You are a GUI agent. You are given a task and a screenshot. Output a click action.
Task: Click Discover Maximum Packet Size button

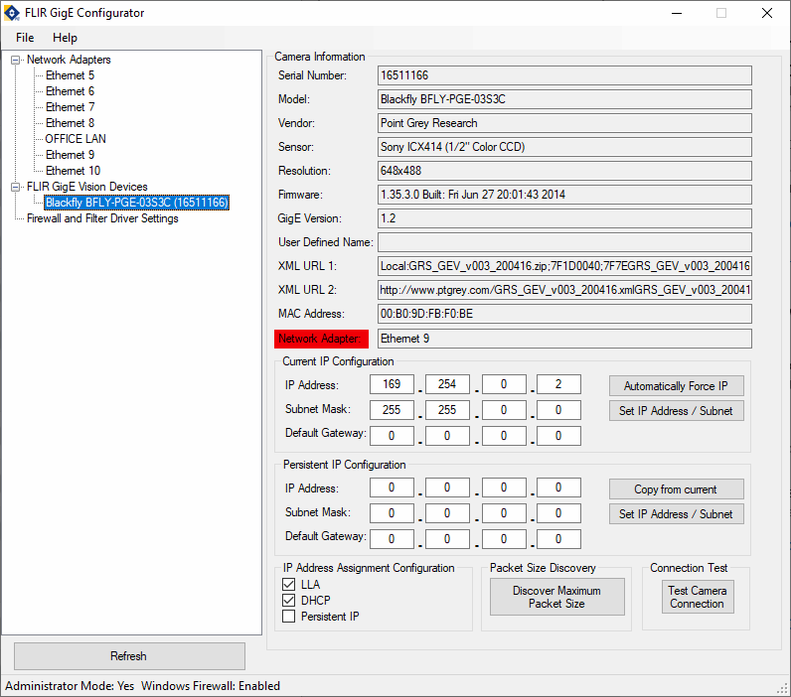click(556, 597)
